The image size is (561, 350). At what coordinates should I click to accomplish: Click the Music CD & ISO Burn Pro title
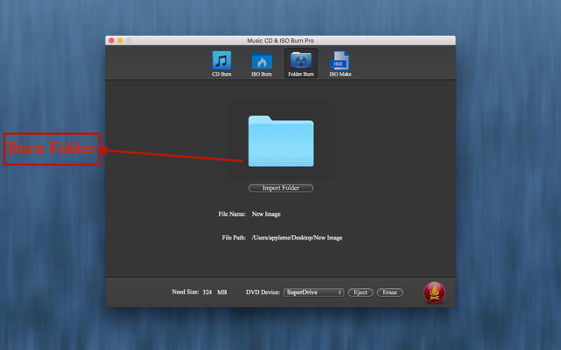pyautogui.click(x=281, y=40)
